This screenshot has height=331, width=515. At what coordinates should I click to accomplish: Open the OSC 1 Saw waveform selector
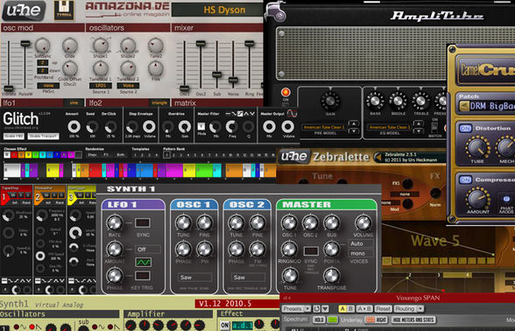(x=194, y=277)
